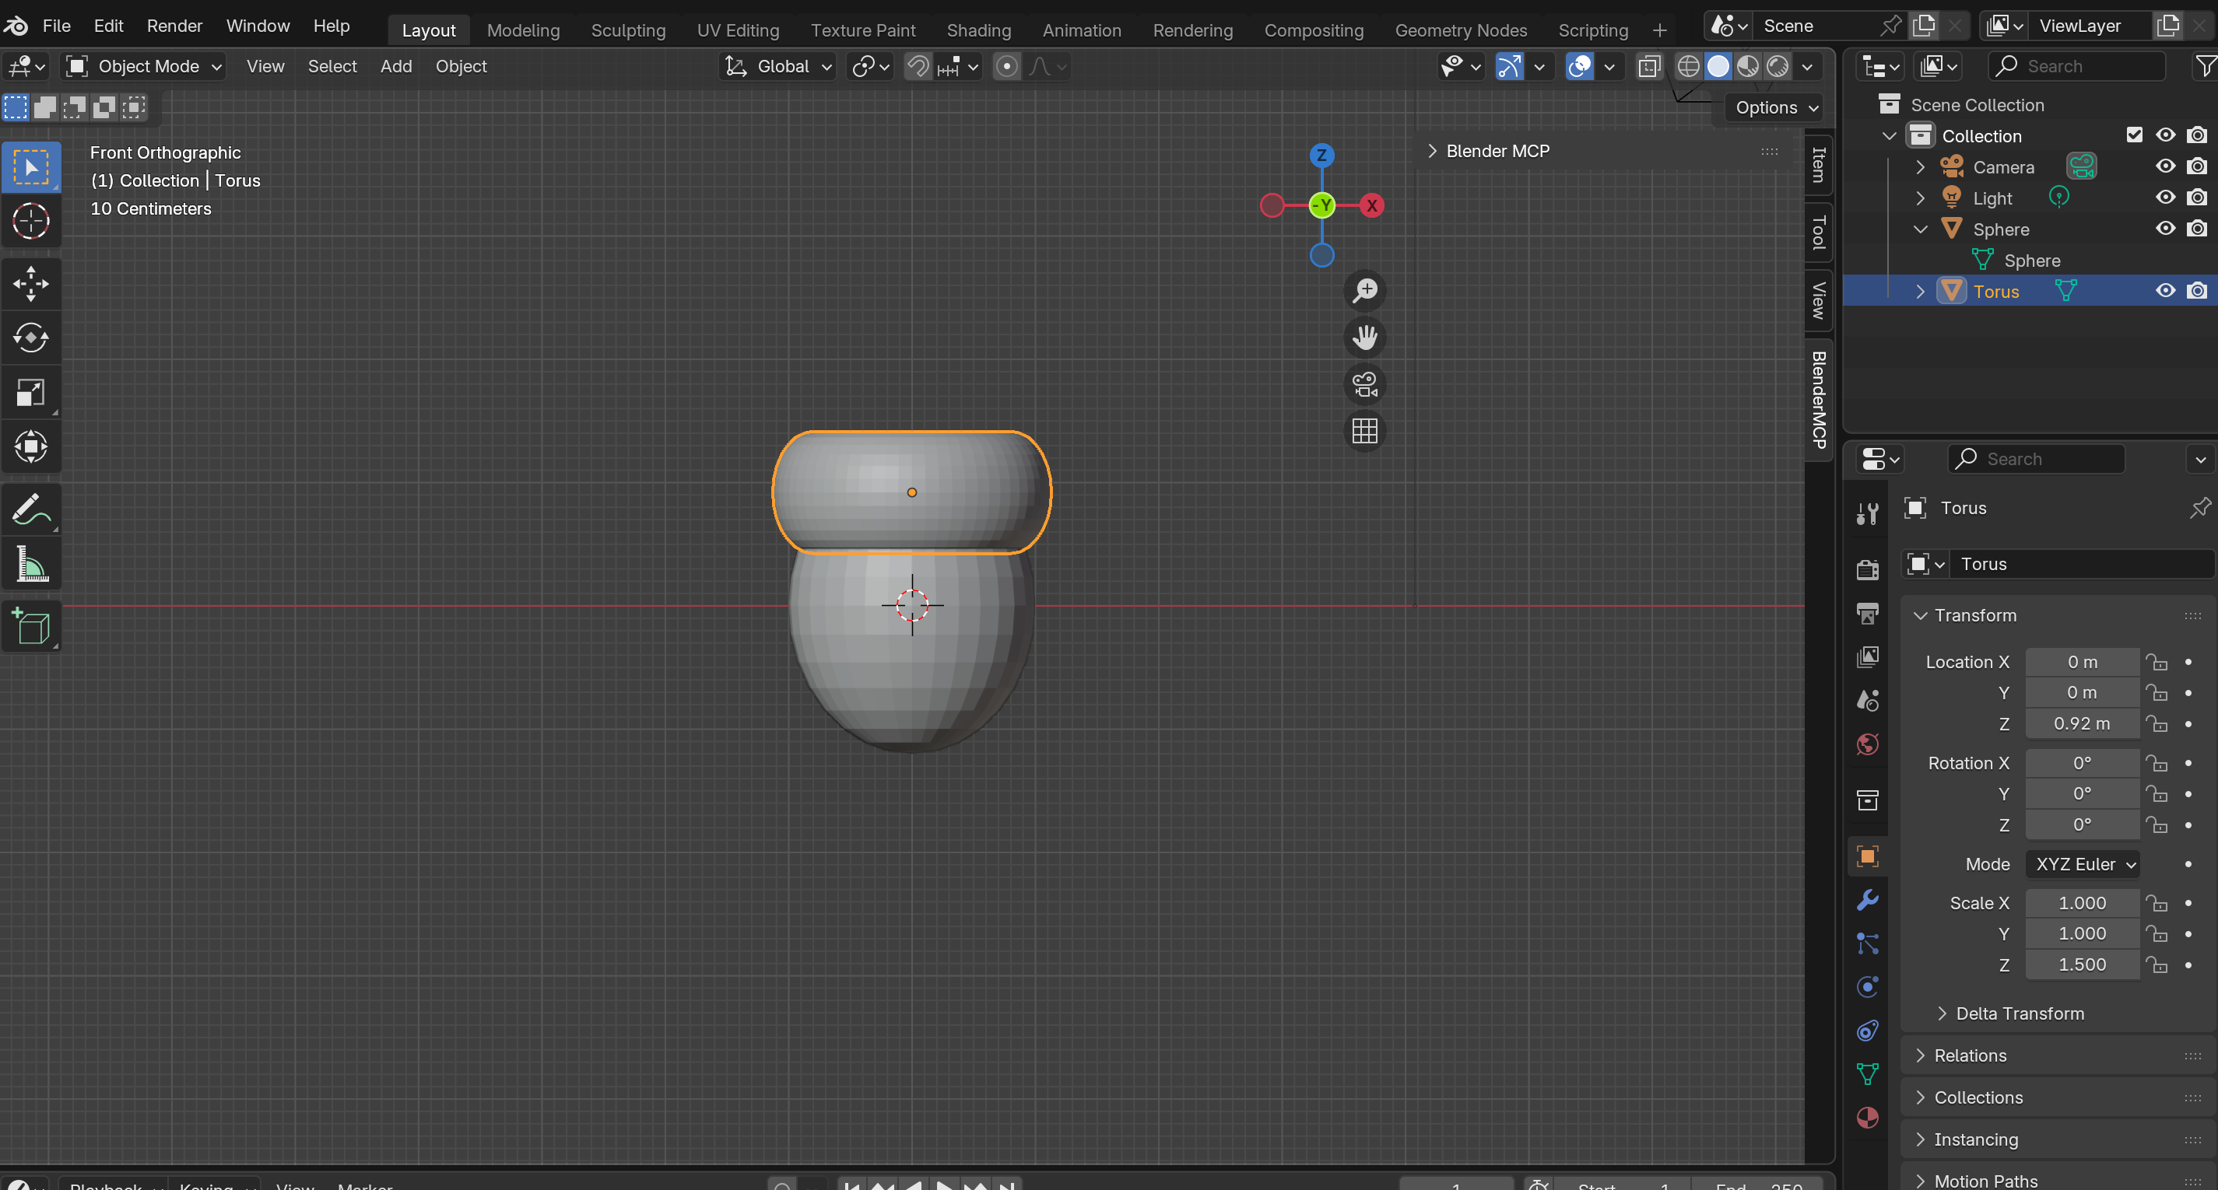
Task: Choose the Measure tool
Action: 31,565
